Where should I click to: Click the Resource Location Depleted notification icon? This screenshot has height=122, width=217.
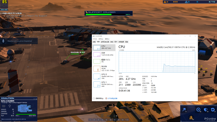pyautogui.click(x=3, y=41)
